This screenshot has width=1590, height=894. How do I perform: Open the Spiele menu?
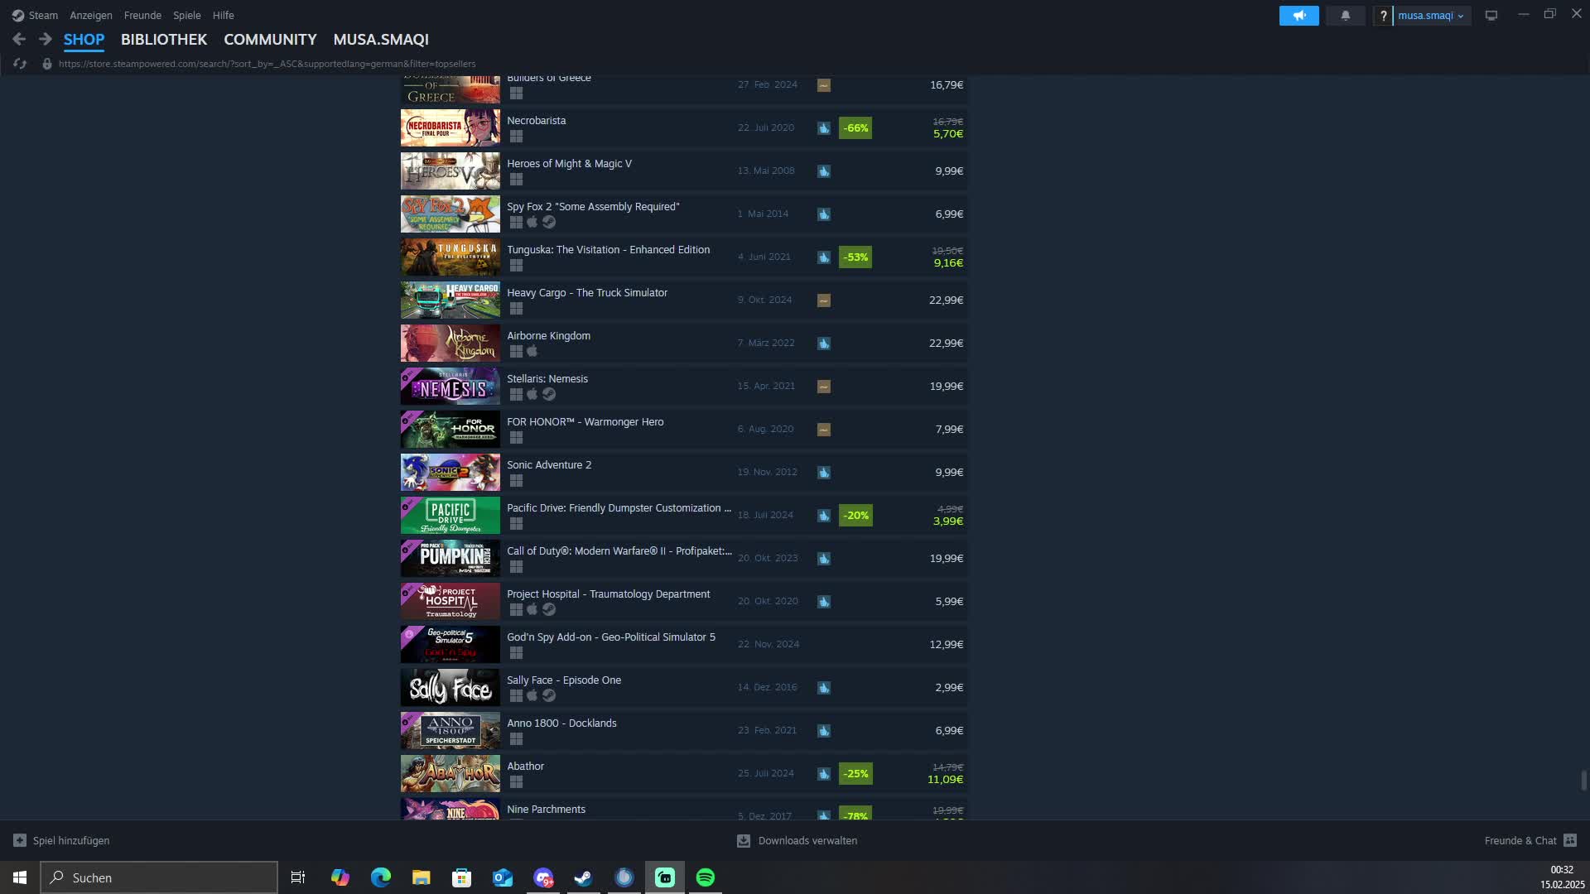point(187,15)
